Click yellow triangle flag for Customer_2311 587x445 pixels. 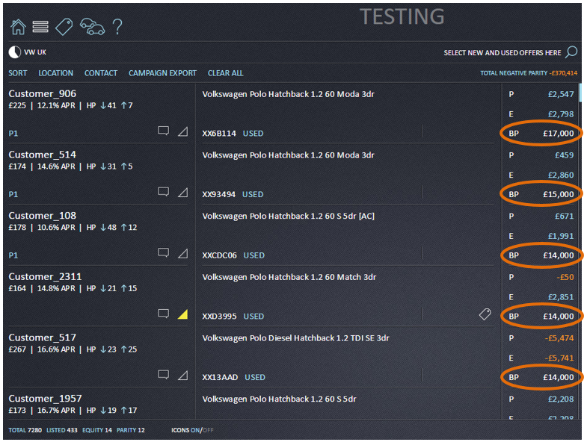tap(182, 314)
